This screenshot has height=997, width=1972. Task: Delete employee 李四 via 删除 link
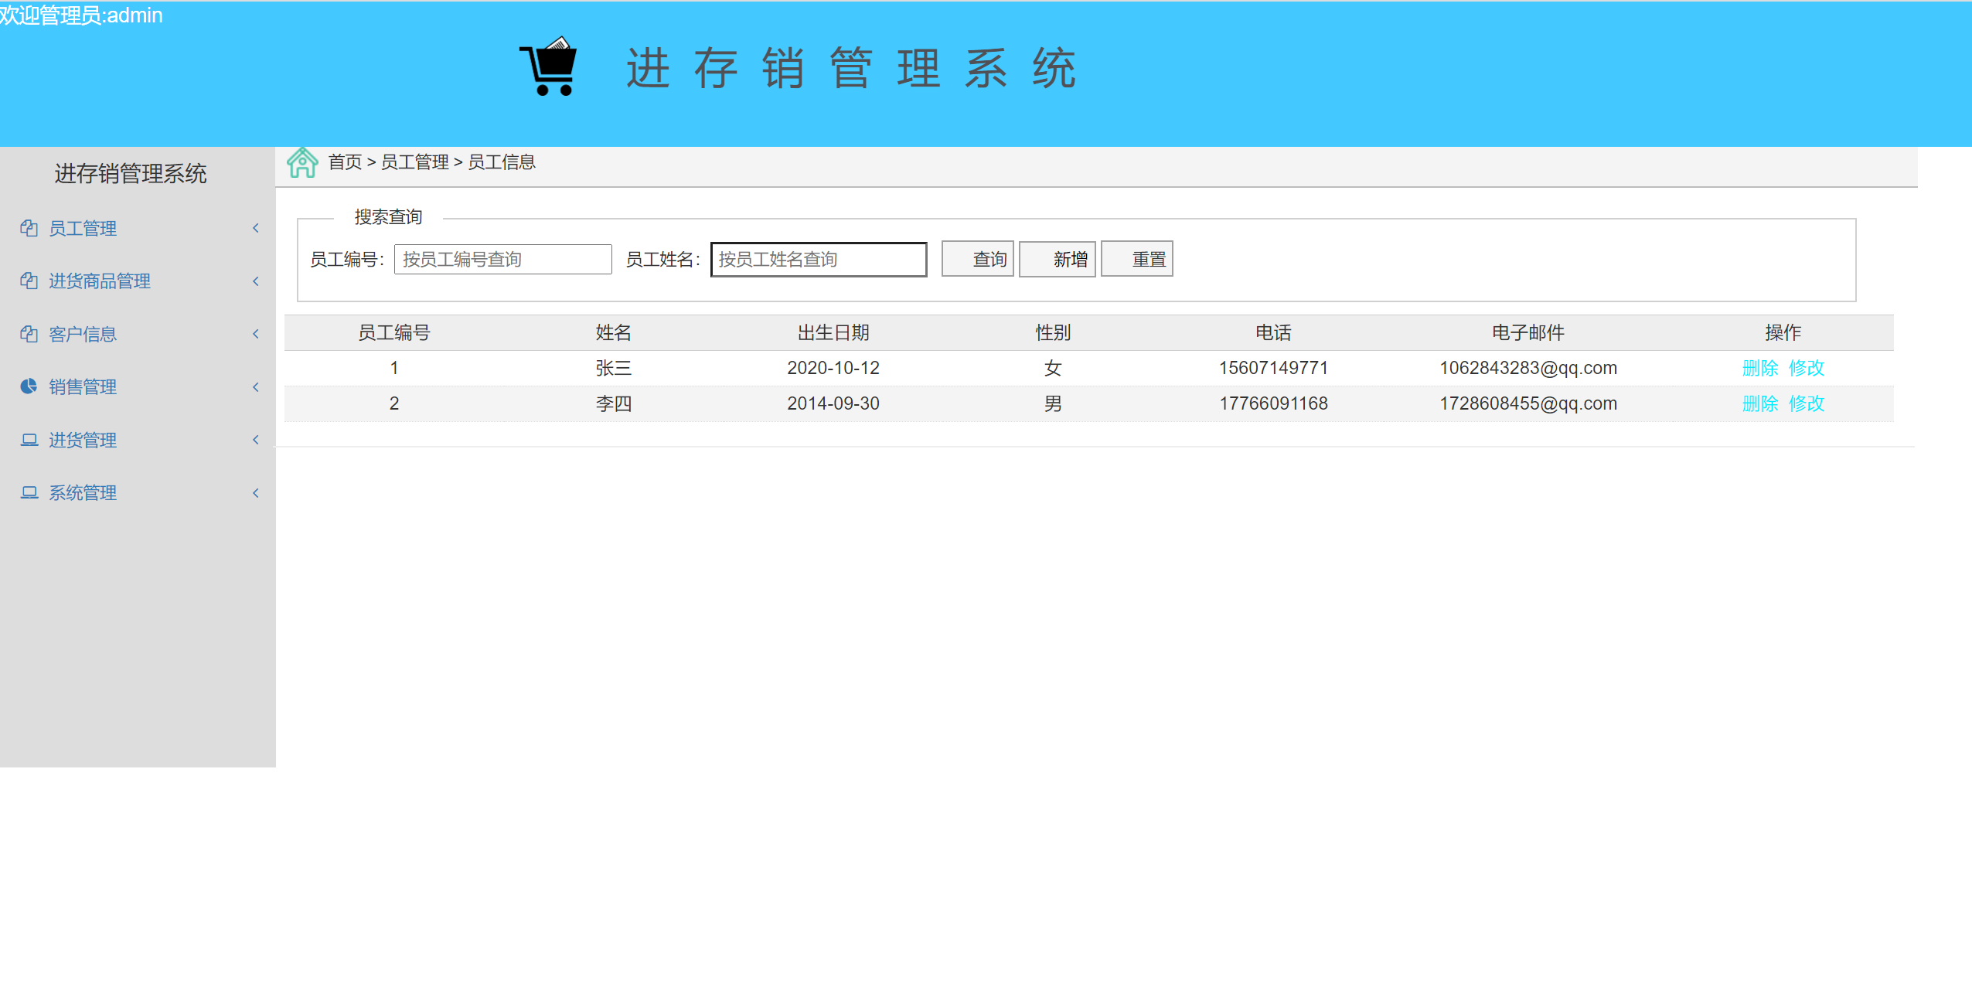(x=1760, y=403)
